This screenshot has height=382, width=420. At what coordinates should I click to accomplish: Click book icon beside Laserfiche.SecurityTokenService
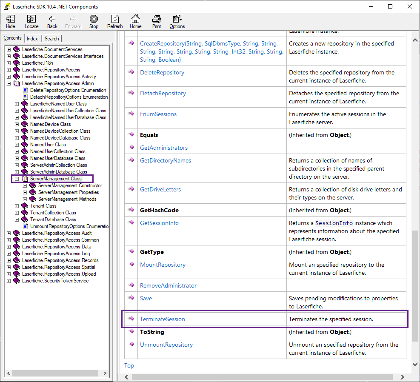[x=17, y=280]
